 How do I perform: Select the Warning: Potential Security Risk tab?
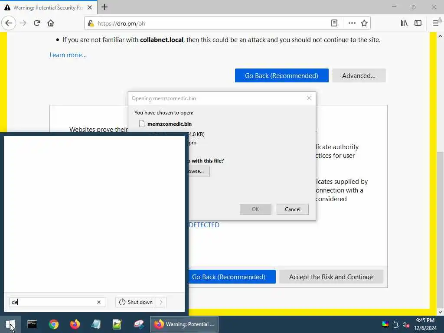[49, 8]
